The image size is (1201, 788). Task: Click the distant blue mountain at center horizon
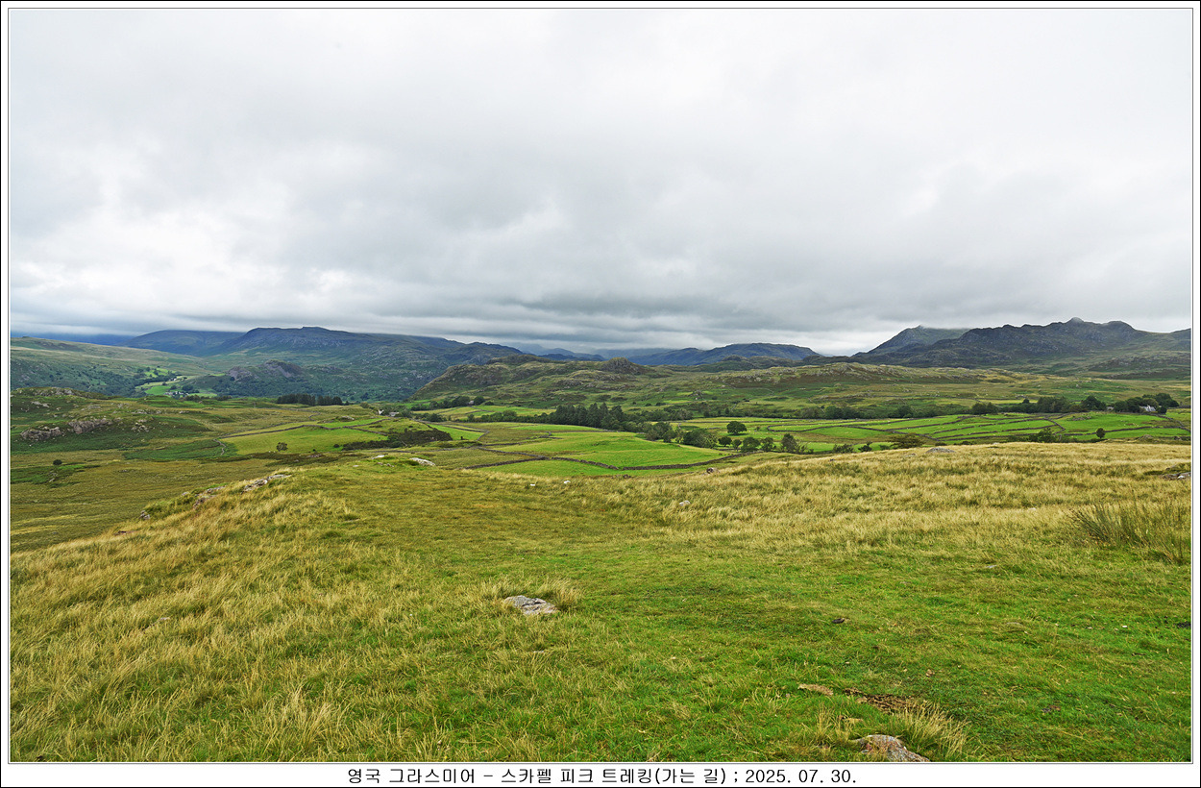pyautogui.click(x=730, y=352)
